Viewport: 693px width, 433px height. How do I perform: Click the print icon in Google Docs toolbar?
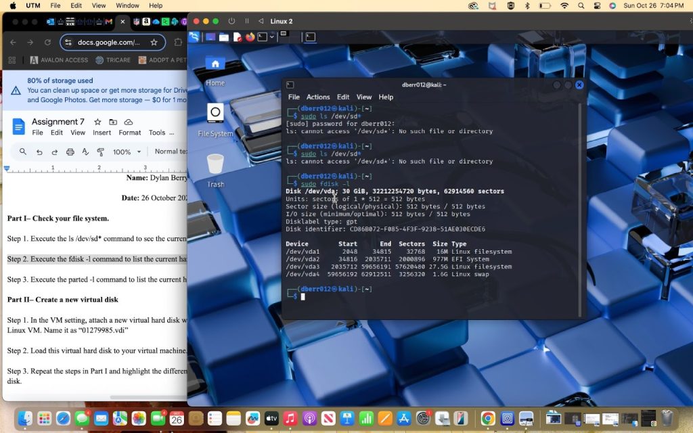point(70,152)
